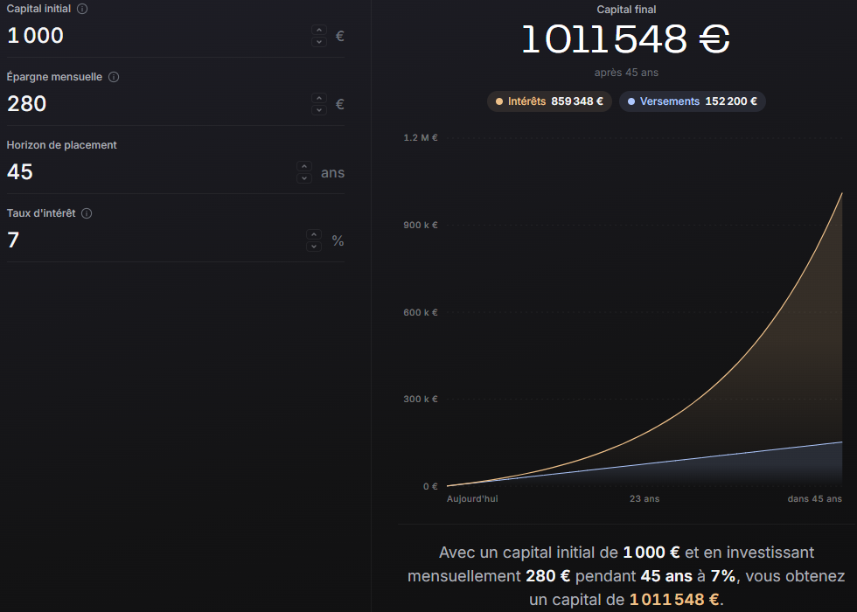Click the '23 ans' axis label
Image resolution: width=857 pixels, height=612 pixels.
pos(644,499)
